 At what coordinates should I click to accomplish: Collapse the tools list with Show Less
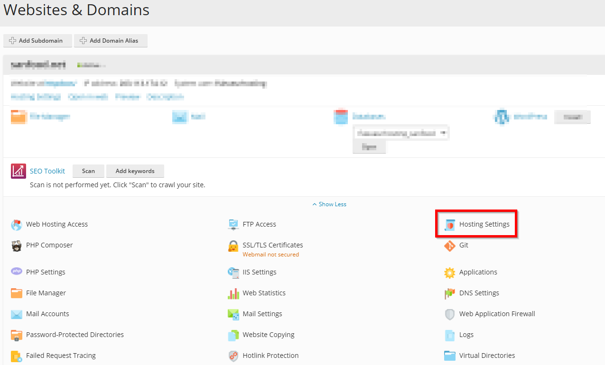tap(329, 204)
